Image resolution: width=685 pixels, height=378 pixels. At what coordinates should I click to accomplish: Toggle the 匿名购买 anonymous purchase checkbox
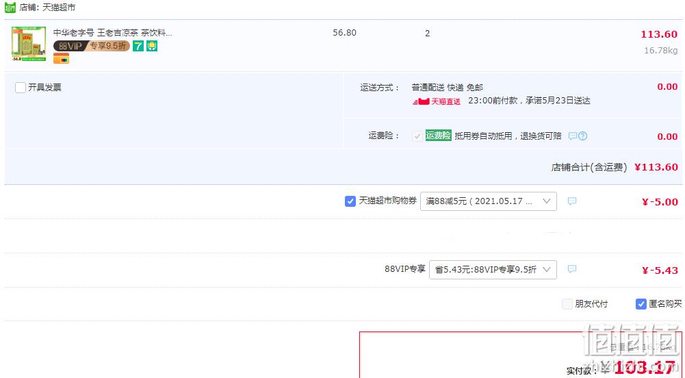[x=641, y=304]
